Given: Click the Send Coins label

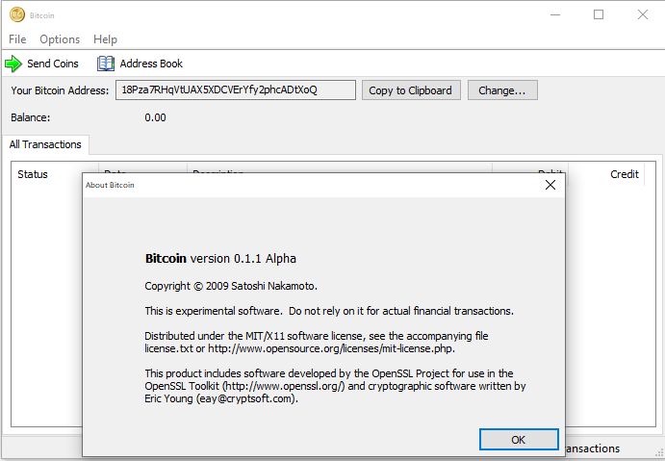Looking at the screenshot, I should (x=53, y=64).
